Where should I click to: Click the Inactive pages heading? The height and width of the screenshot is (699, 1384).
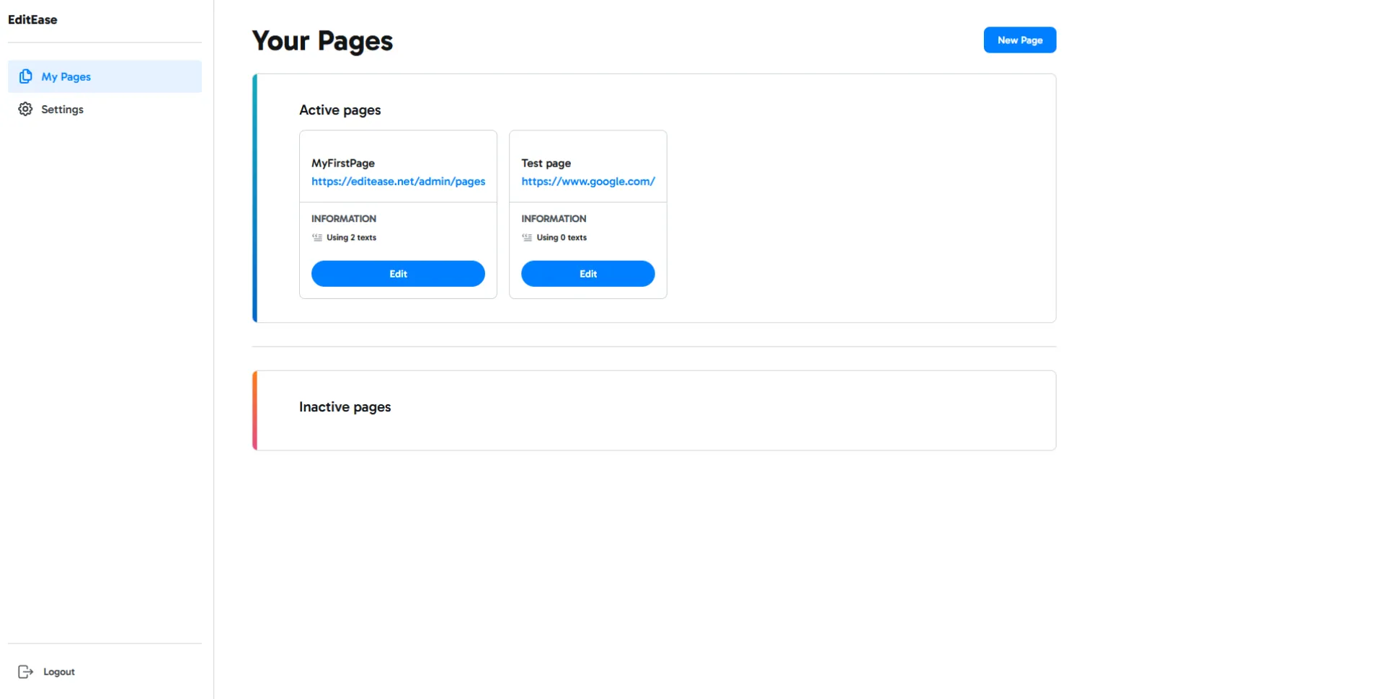click(345, 406)
